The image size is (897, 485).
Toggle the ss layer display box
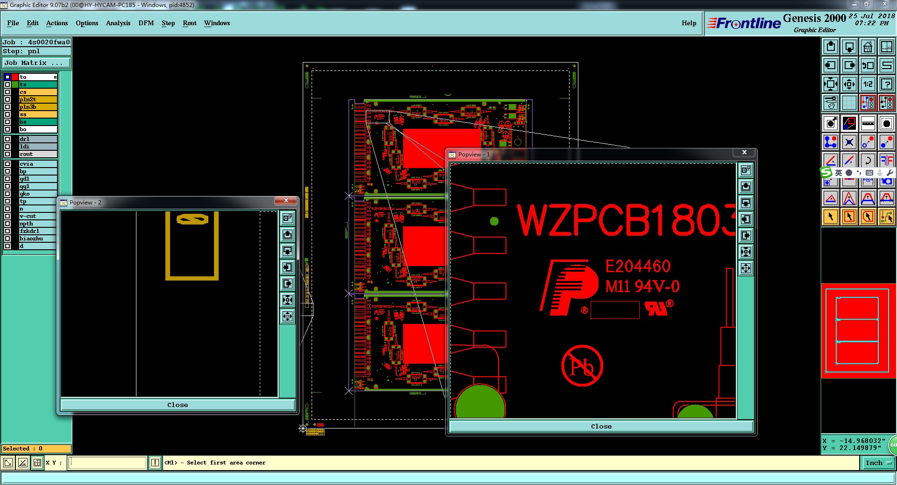[7, 114]
